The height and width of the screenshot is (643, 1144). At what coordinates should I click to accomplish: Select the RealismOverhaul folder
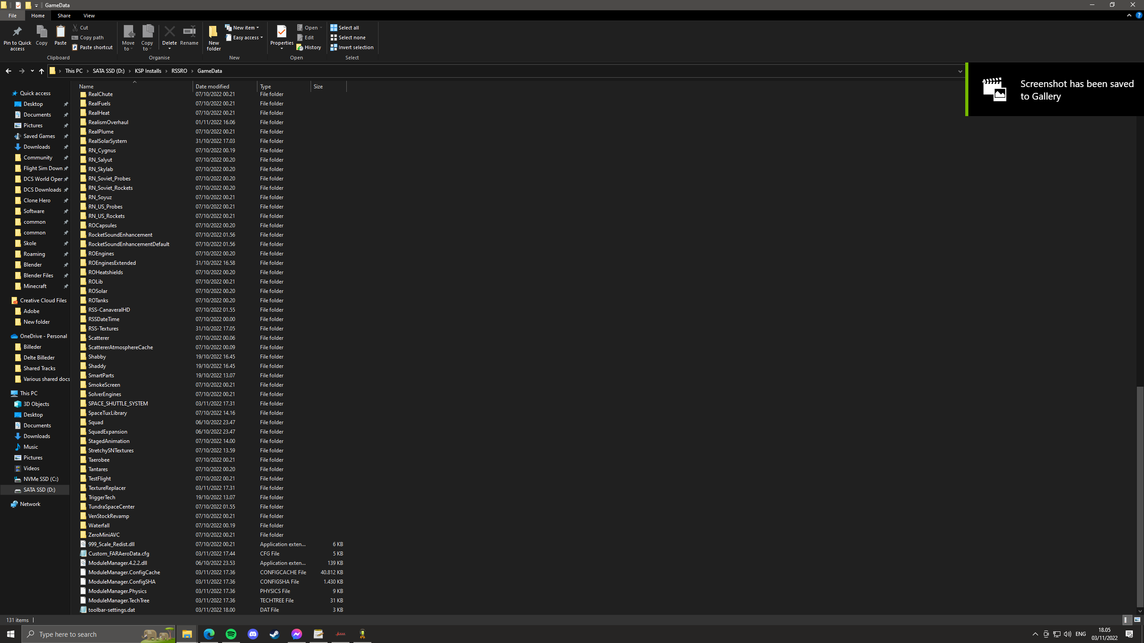[x=108, y=122]
